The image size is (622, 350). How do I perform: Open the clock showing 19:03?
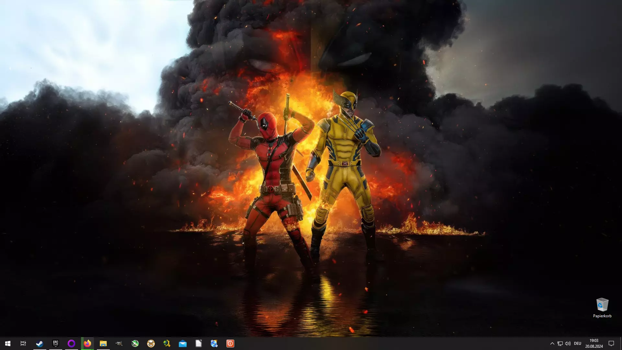pyautogui.click(x=594, y=344)
